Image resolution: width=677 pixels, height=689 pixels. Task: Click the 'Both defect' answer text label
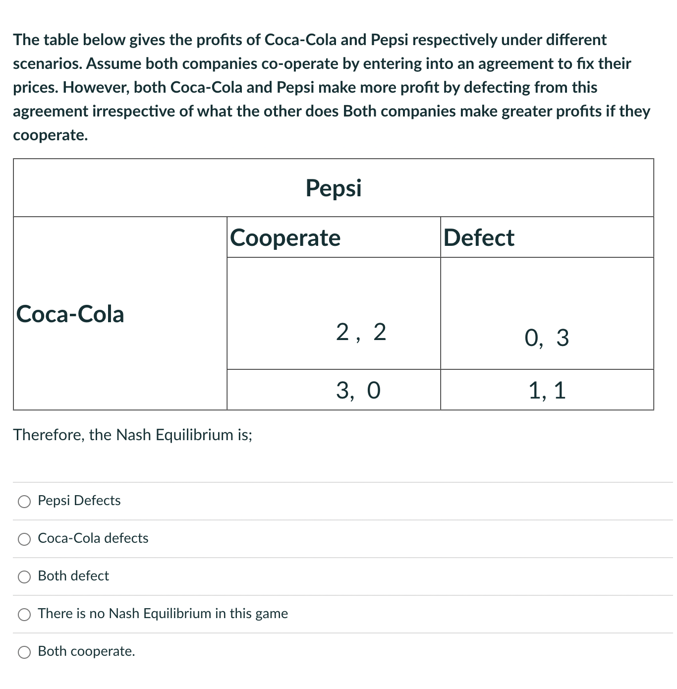[x=73, y=576]
